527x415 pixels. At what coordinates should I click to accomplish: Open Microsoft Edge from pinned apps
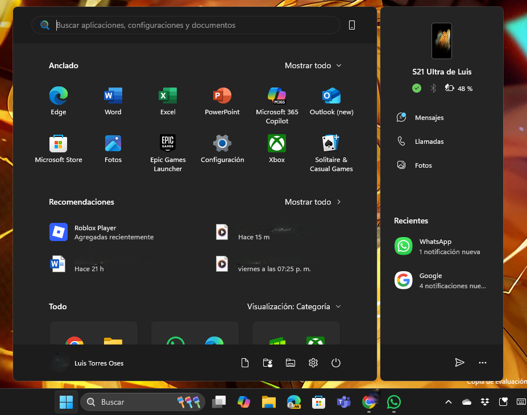59,96
